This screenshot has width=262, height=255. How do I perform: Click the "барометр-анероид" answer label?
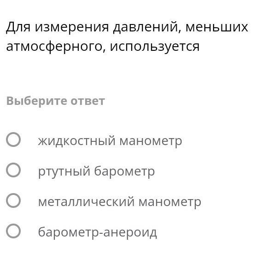[x=98, y=232]
